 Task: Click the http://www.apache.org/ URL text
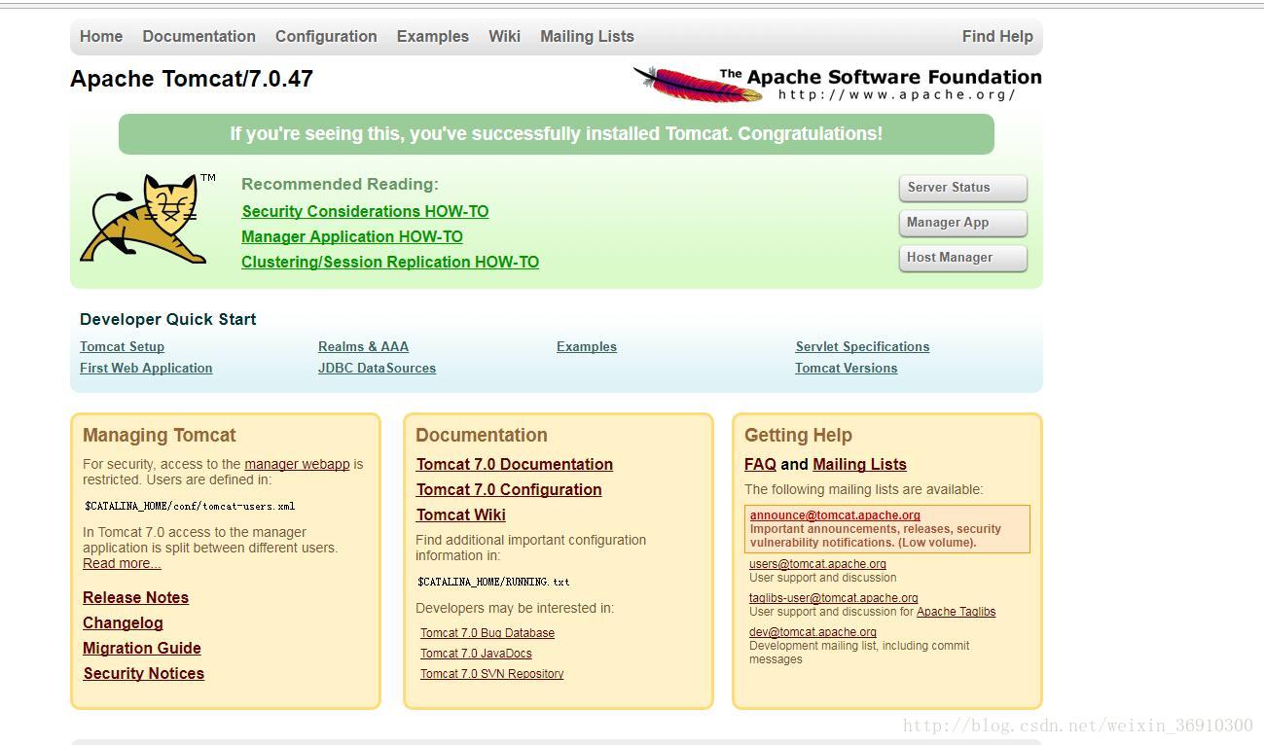896,94
